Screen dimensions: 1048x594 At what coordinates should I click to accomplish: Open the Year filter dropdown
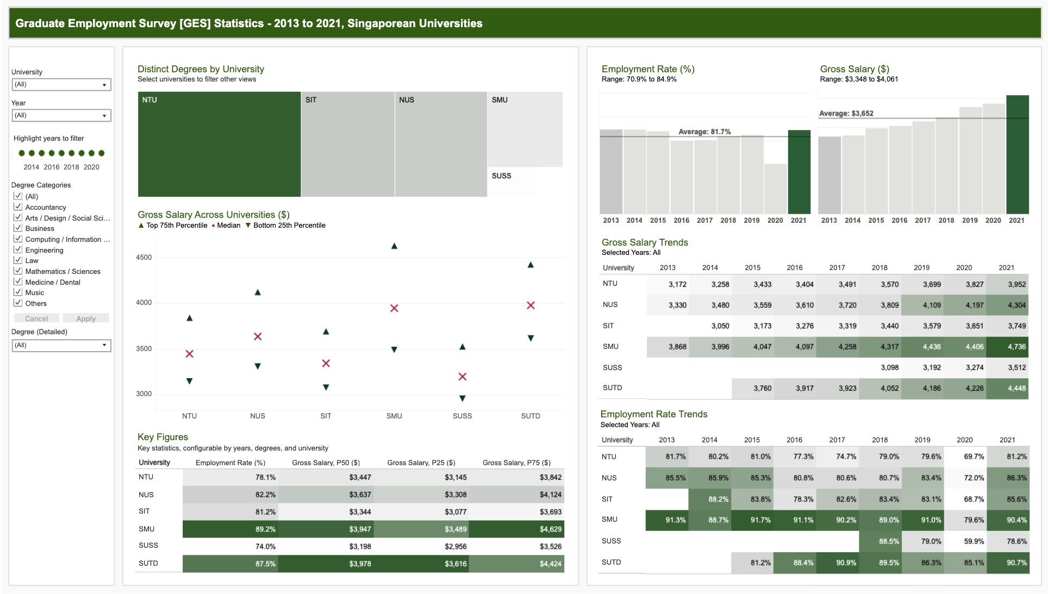click(x=61, y=116)
